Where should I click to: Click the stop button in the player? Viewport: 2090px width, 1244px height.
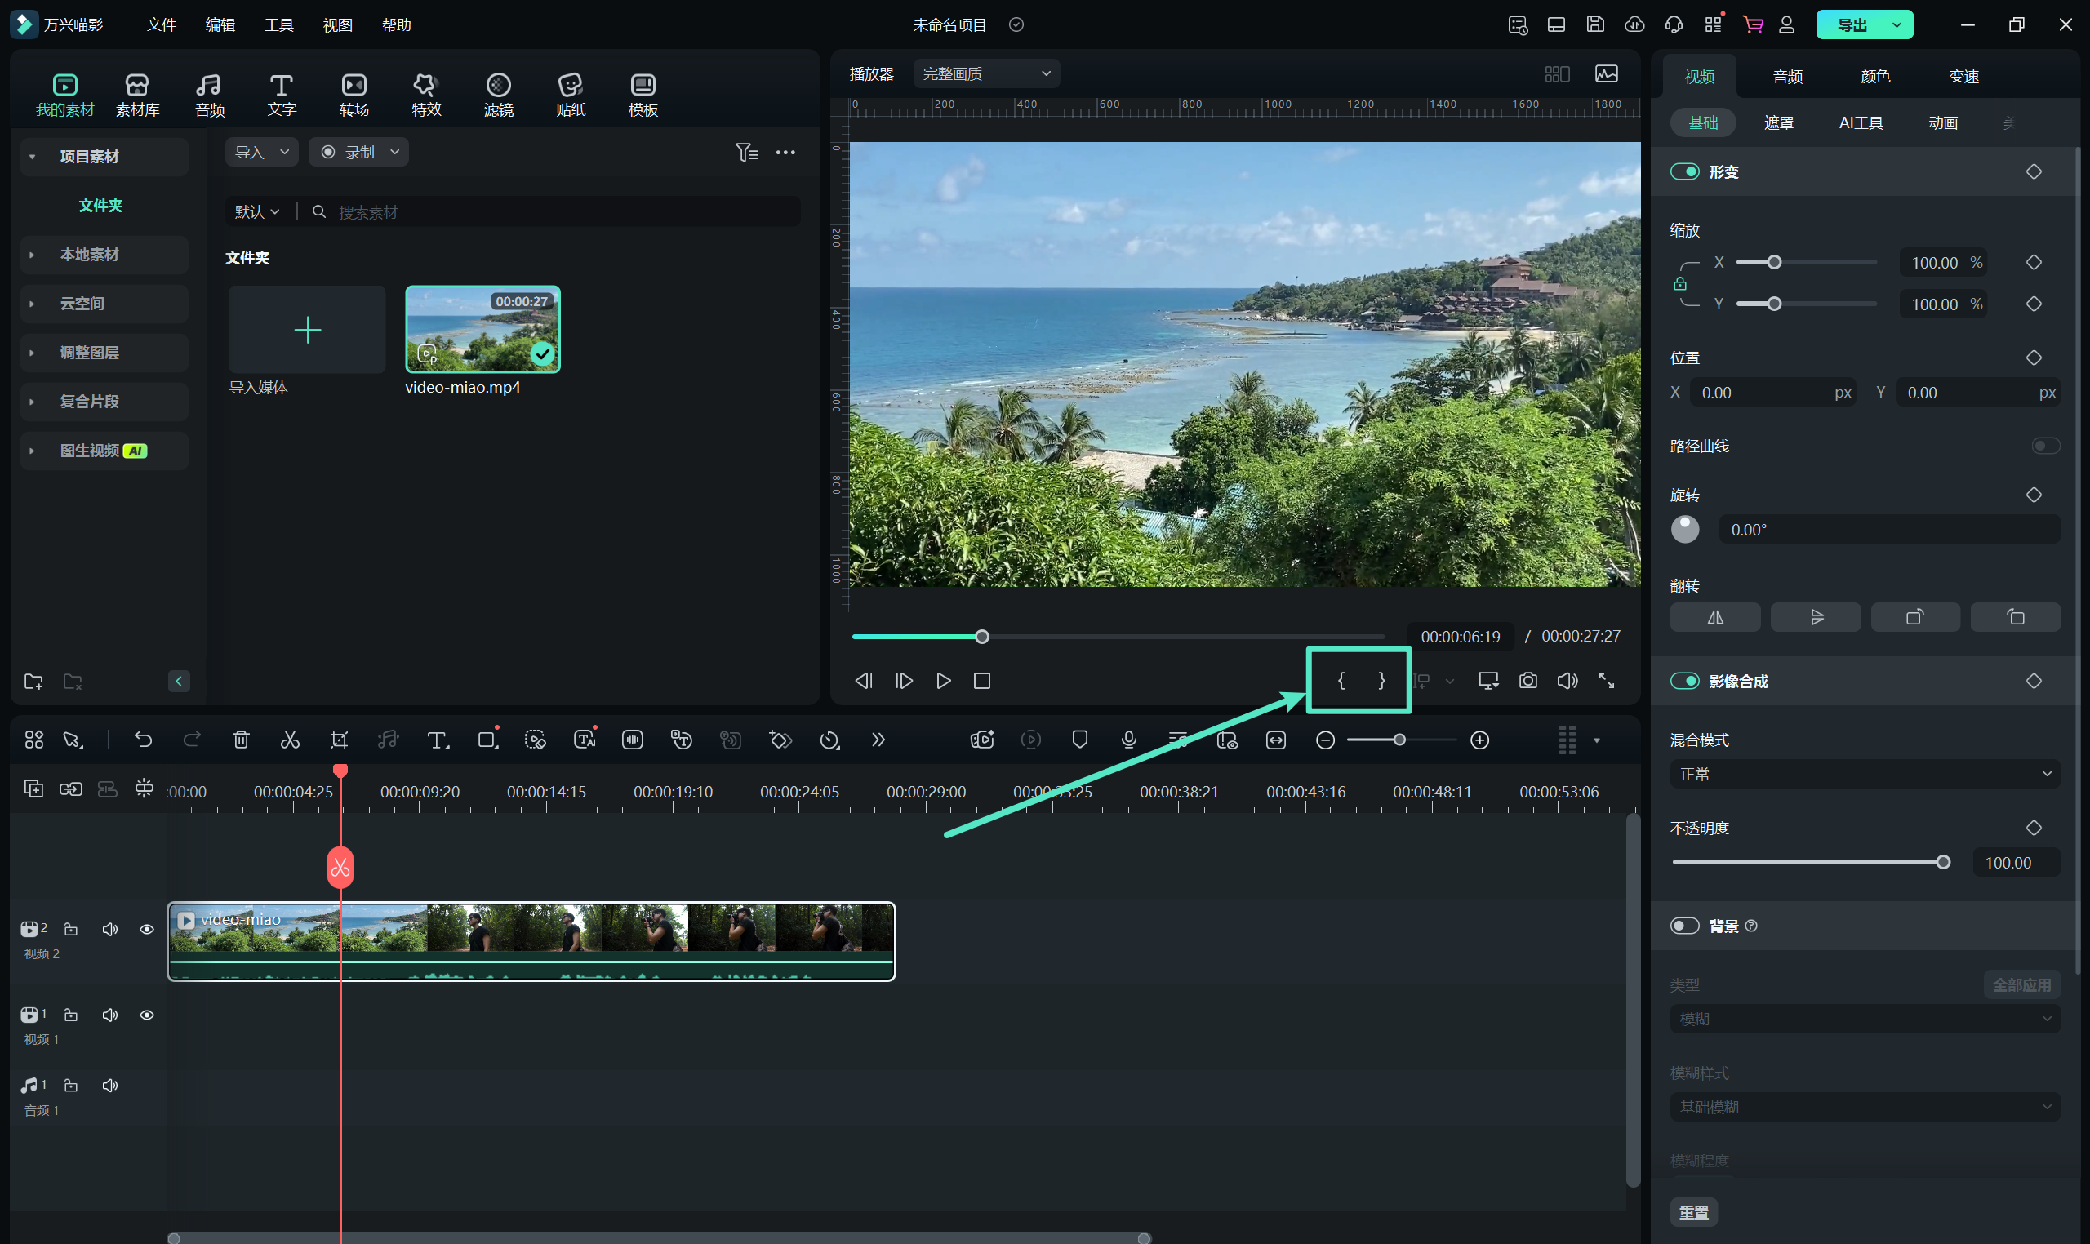coord(981,681)
